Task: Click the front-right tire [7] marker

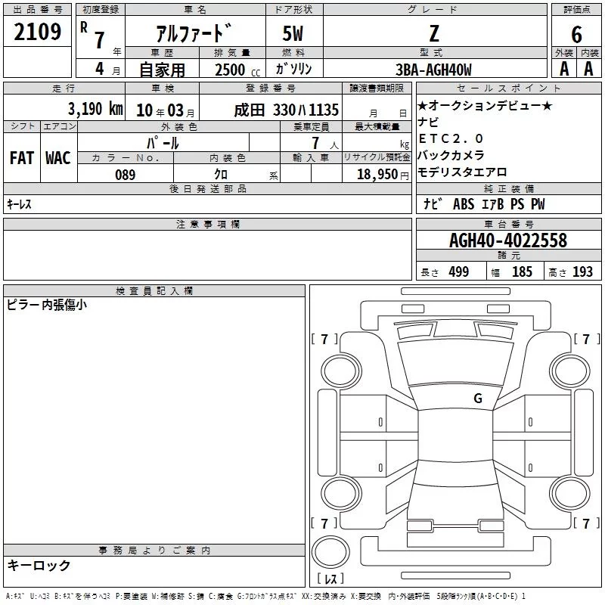Action: (586, 339)
